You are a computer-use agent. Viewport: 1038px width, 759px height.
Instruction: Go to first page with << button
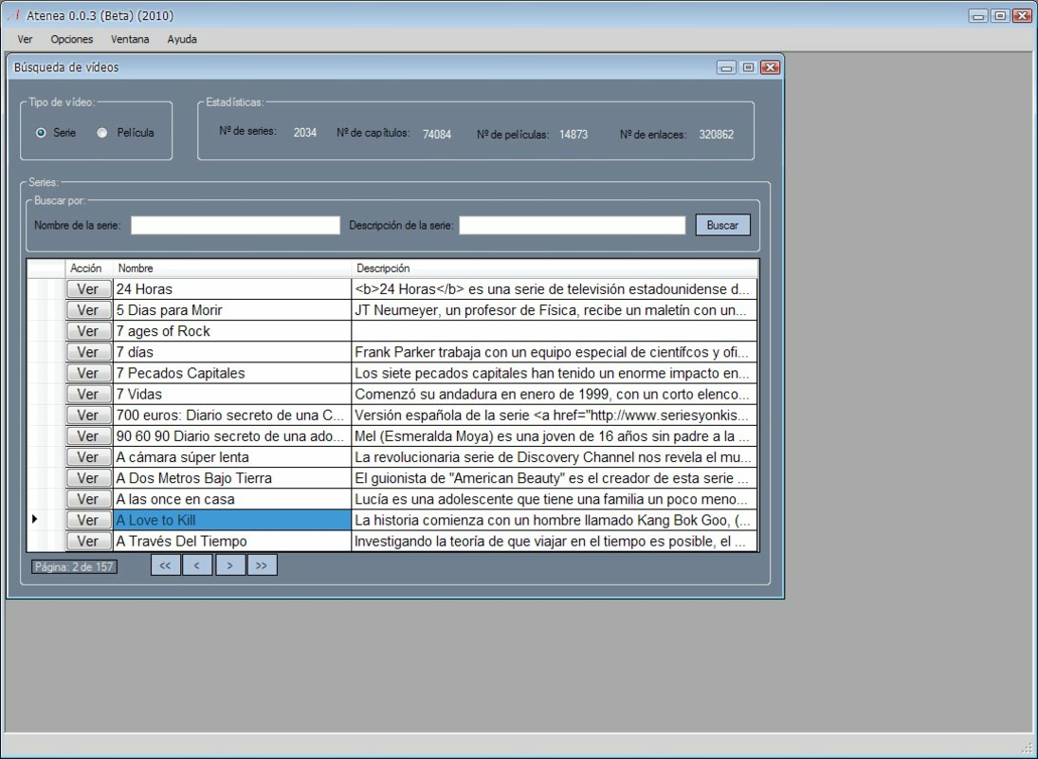(166, 565)
